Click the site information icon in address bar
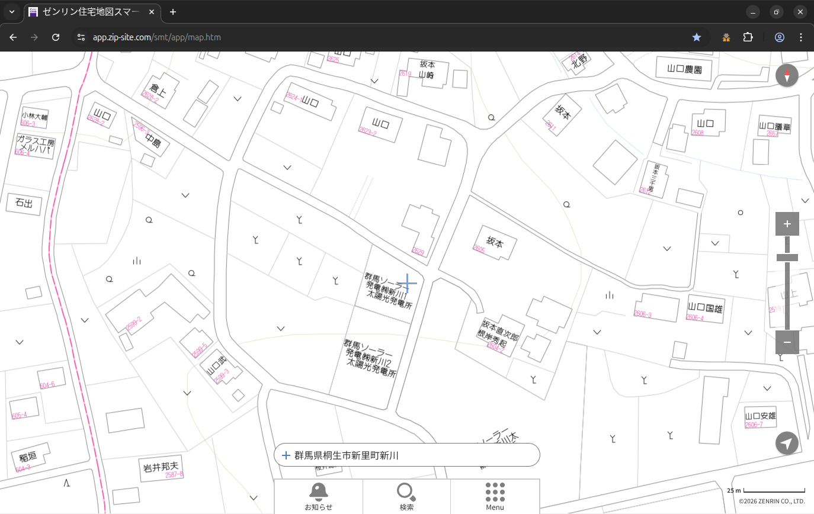 point(81,37)
